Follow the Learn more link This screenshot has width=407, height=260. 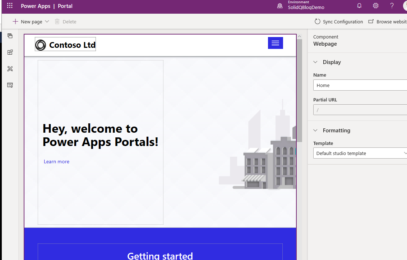click(x=56, y=161)
